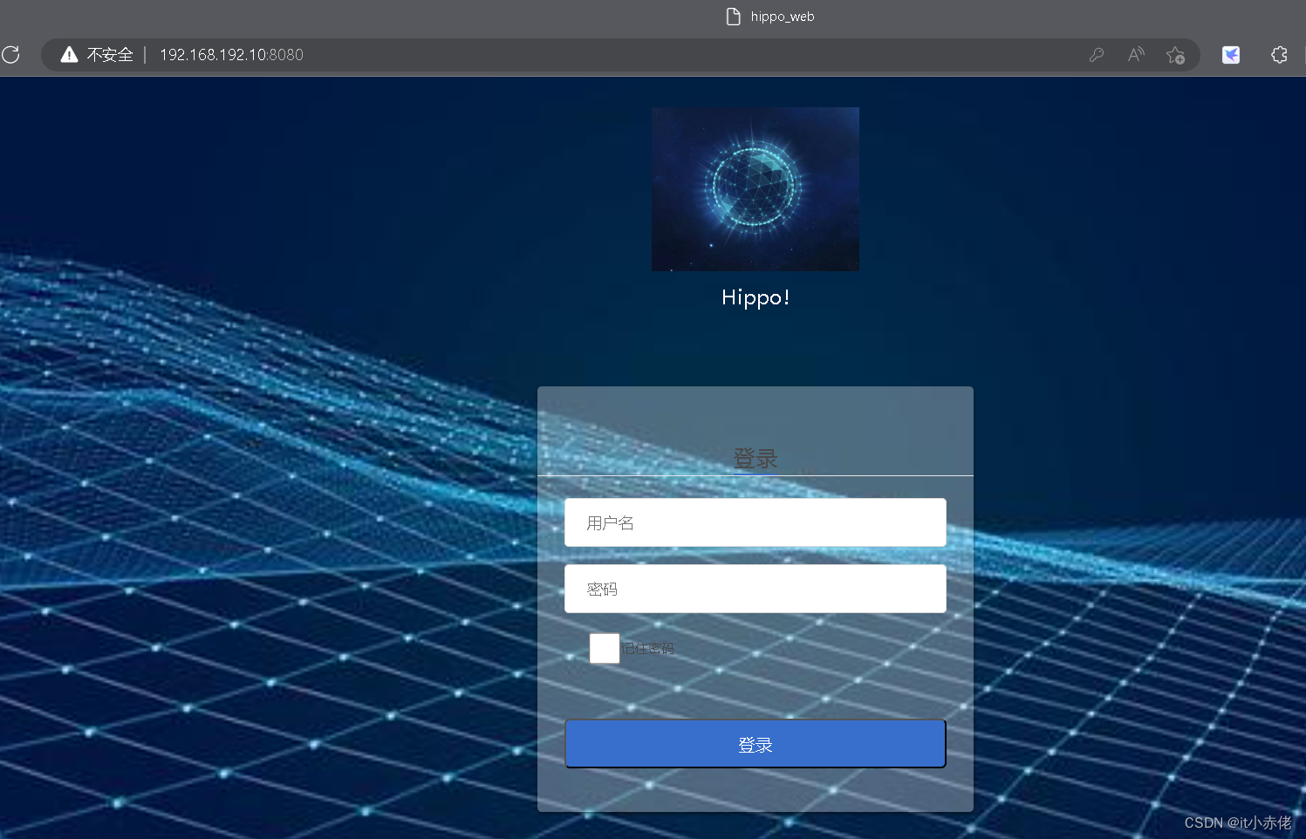
Task: Open the browser extensions puzzle icon
Action: [1279, 55]
